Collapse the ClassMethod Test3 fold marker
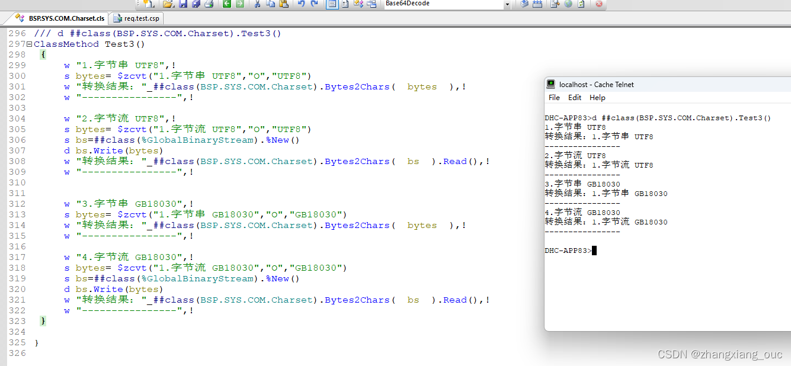 point(29,44)
